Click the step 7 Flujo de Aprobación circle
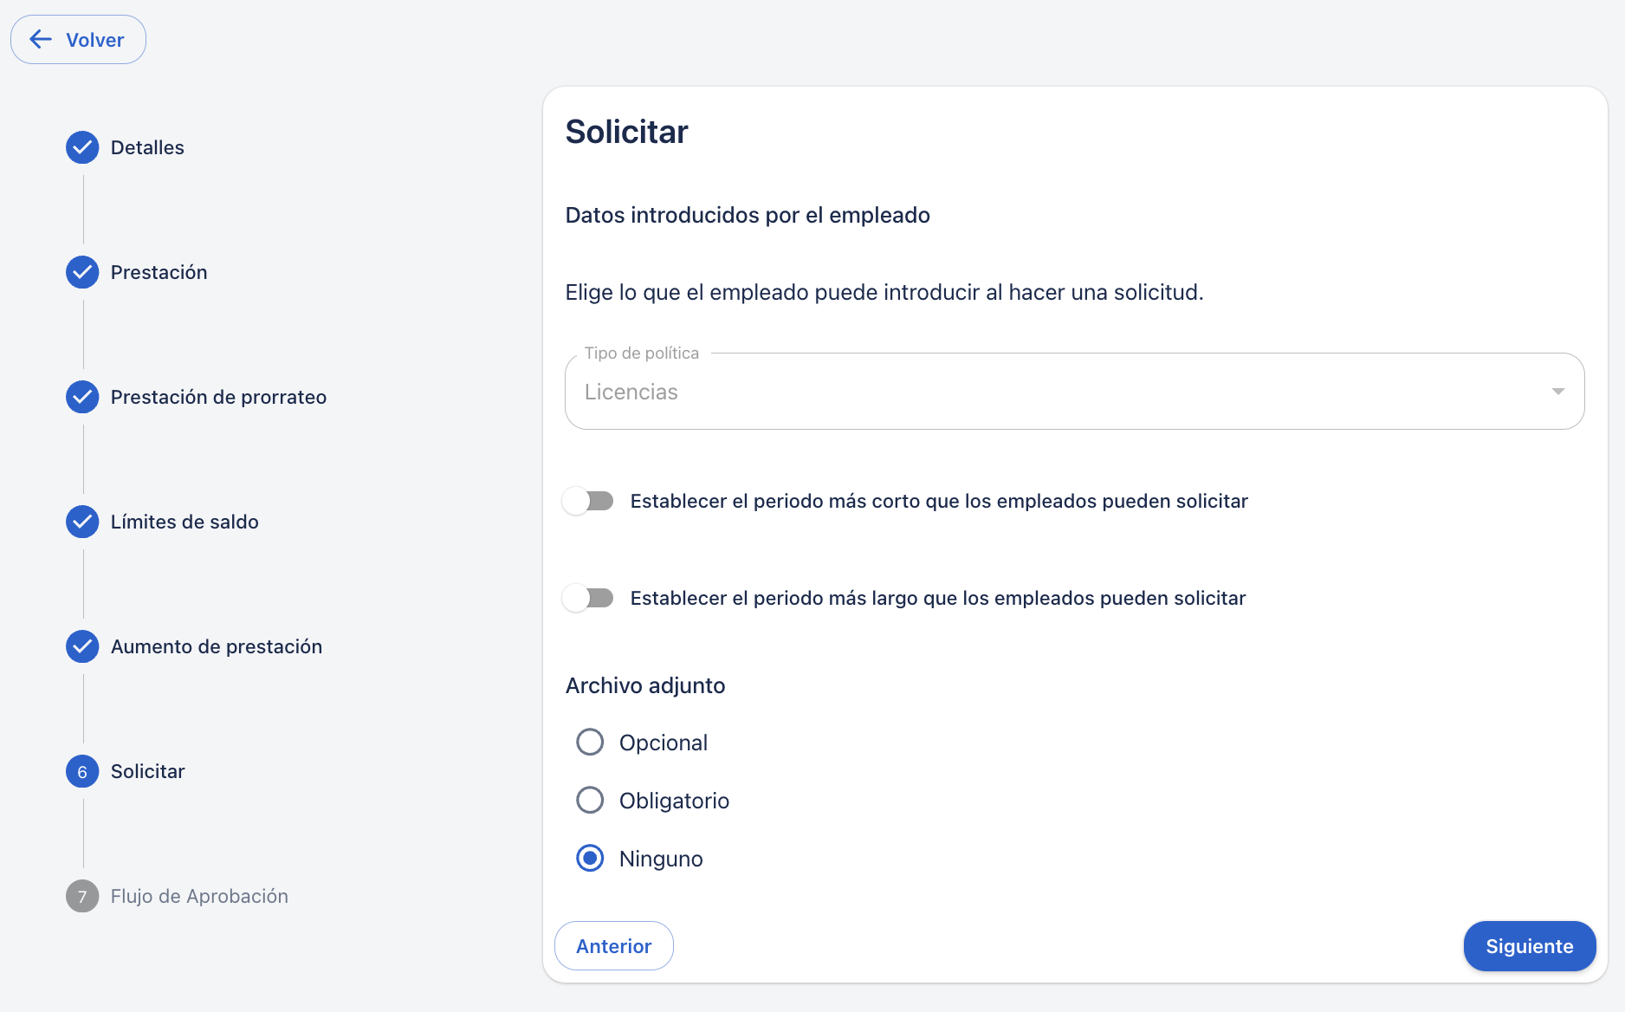The height and width of the screenshot is (1012, 1625). point(82,896)
